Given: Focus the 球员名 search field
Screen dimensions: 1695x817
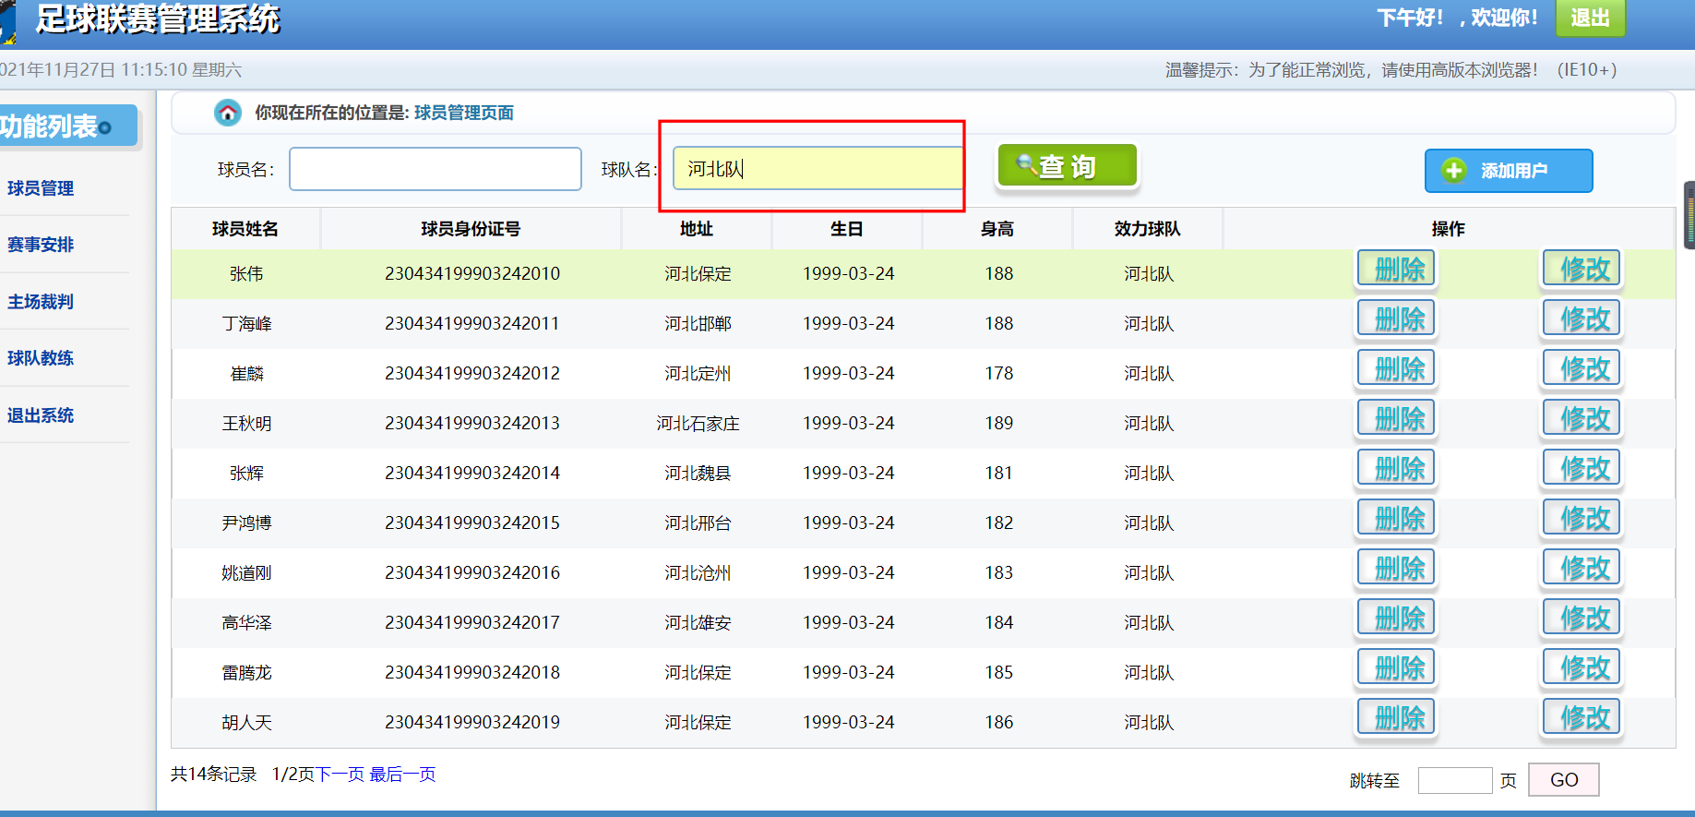Looking at the screenshot, I should 436,169.
